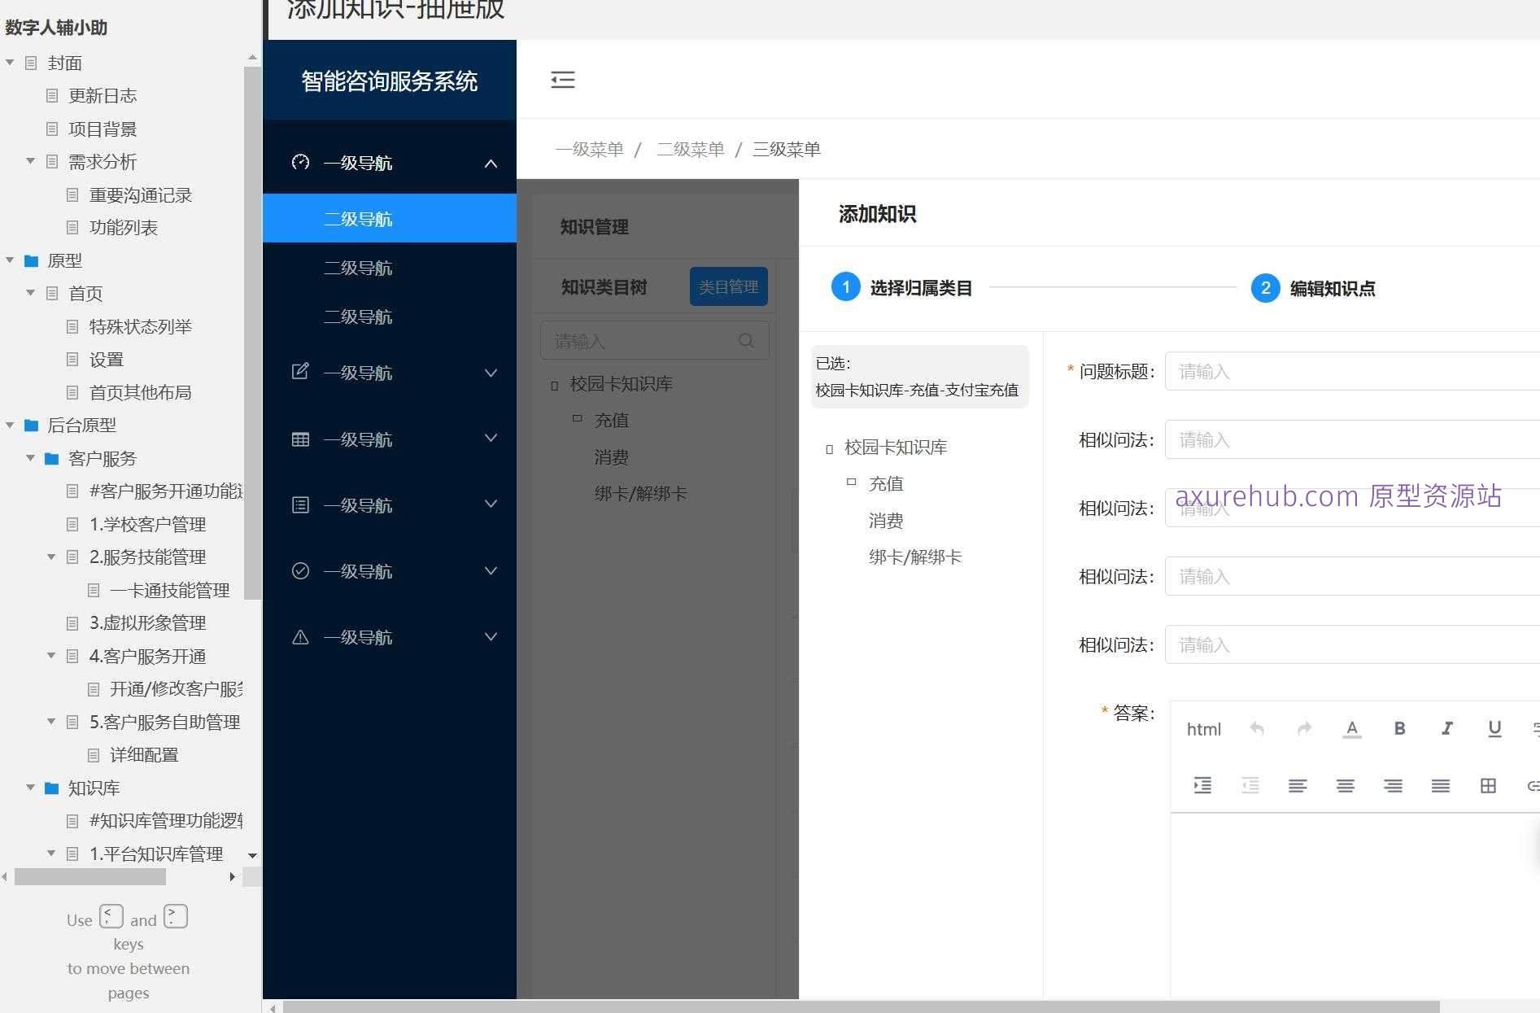Screen dimensions: 1540x1013
Task: Collapse the sidebar via hamburger icon
Action: point(562,80)
